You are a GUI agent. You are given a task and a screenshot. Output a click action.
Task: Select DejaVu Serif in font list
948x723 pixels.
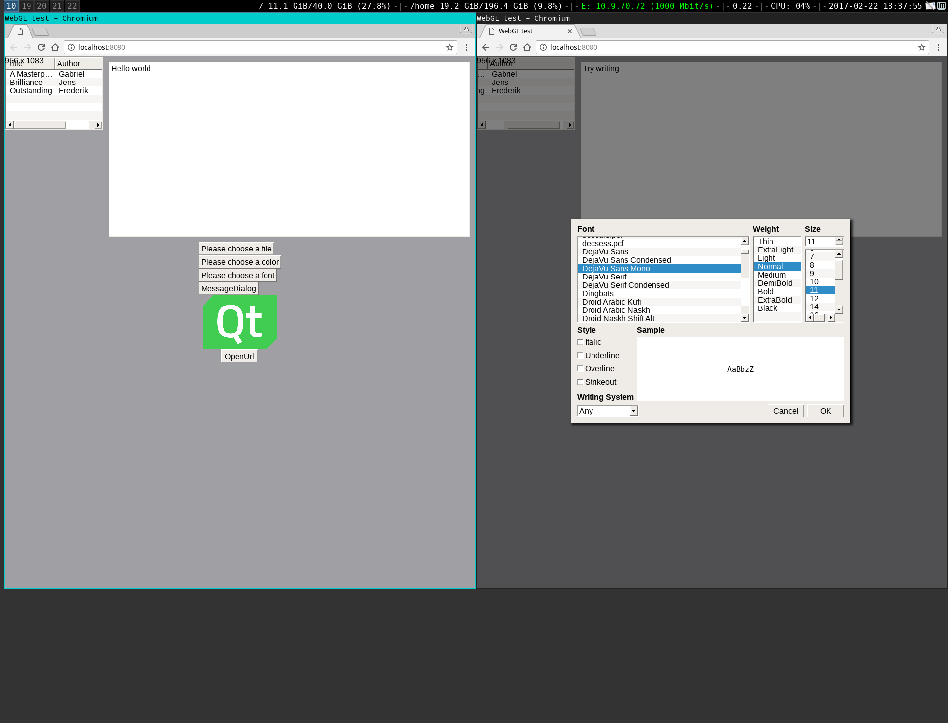click(x=604, y=277)
